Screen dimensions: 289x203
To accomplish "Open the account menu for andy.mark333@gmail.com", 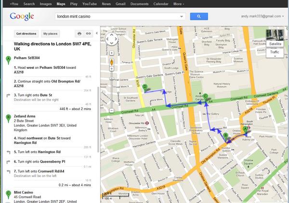I will click(263, 16).
